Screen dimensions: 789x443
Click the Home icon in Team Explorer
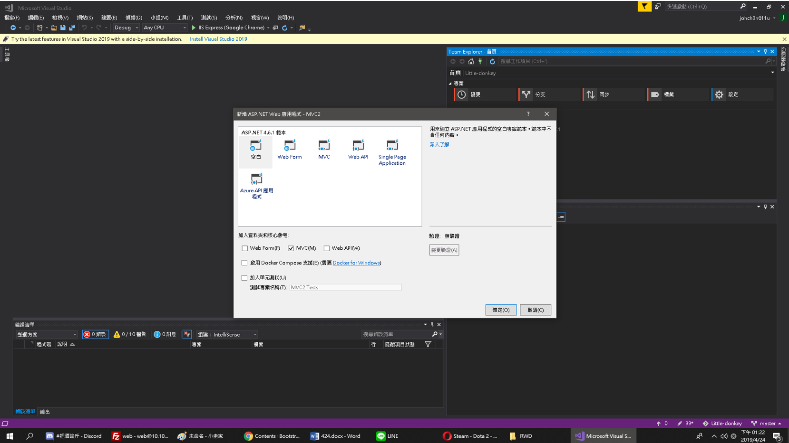pos(471,61)
